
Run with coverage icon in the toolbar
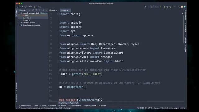click(167, 7)
